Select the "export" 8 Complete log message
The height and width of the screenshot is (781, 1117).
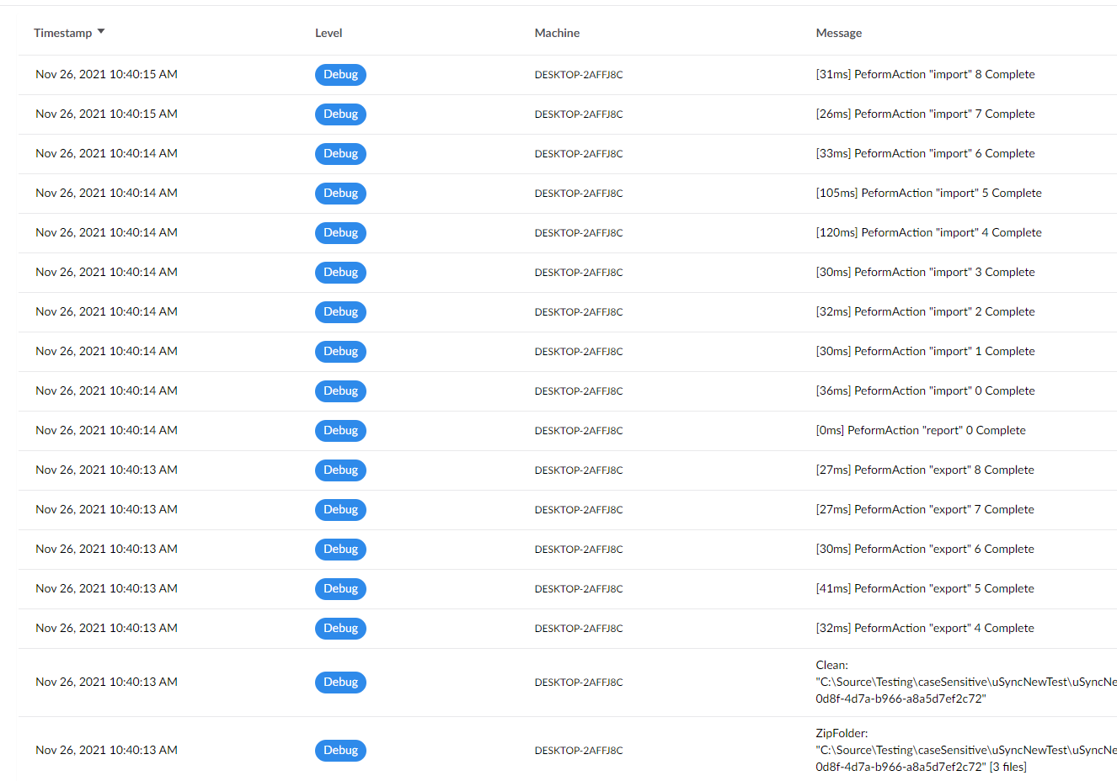point(924,470)
